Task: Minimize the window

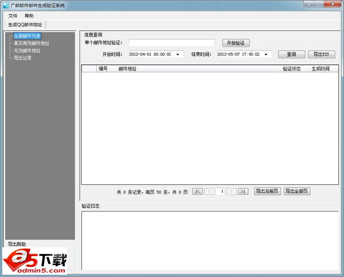Action: tap(309, 4)
